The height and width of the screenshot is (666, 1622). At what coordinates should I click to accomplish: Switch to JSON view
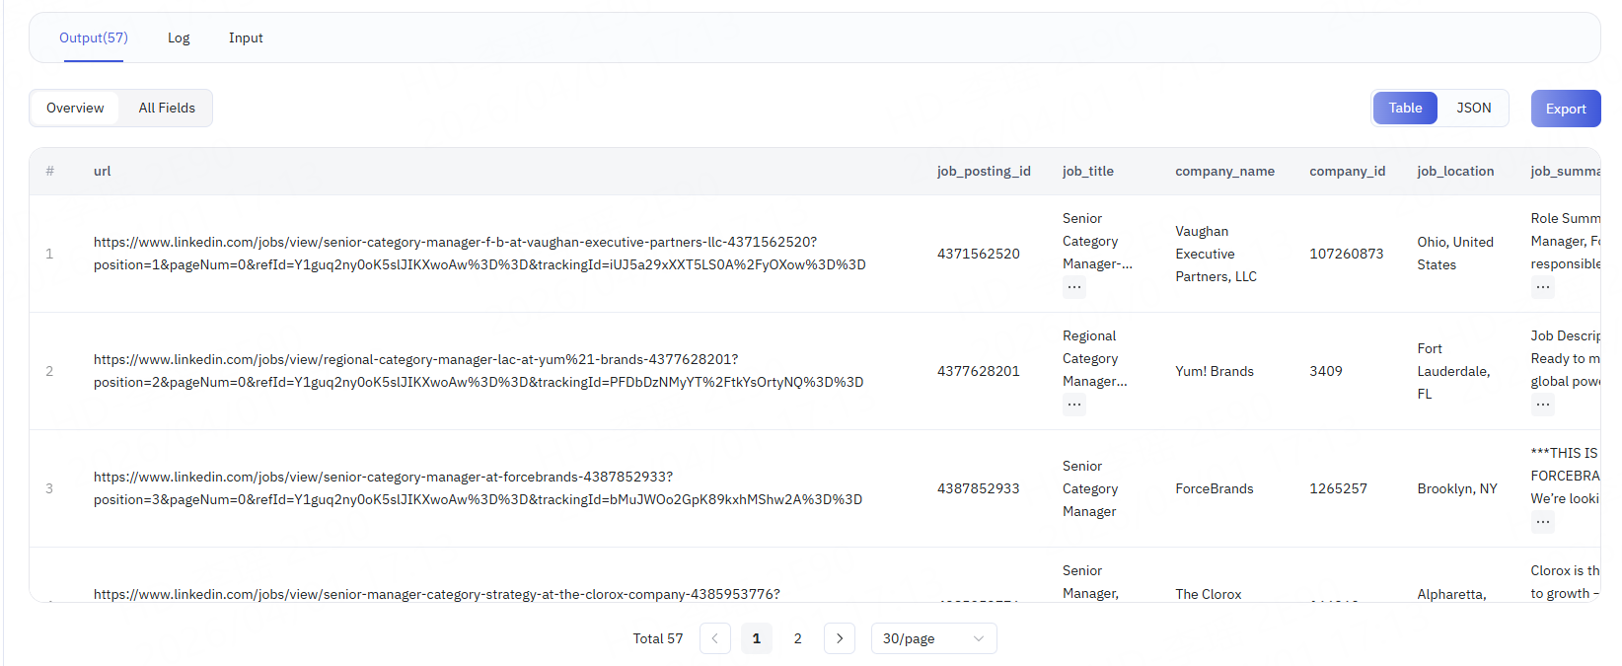pyautogui.click(x=1473, y=109)
